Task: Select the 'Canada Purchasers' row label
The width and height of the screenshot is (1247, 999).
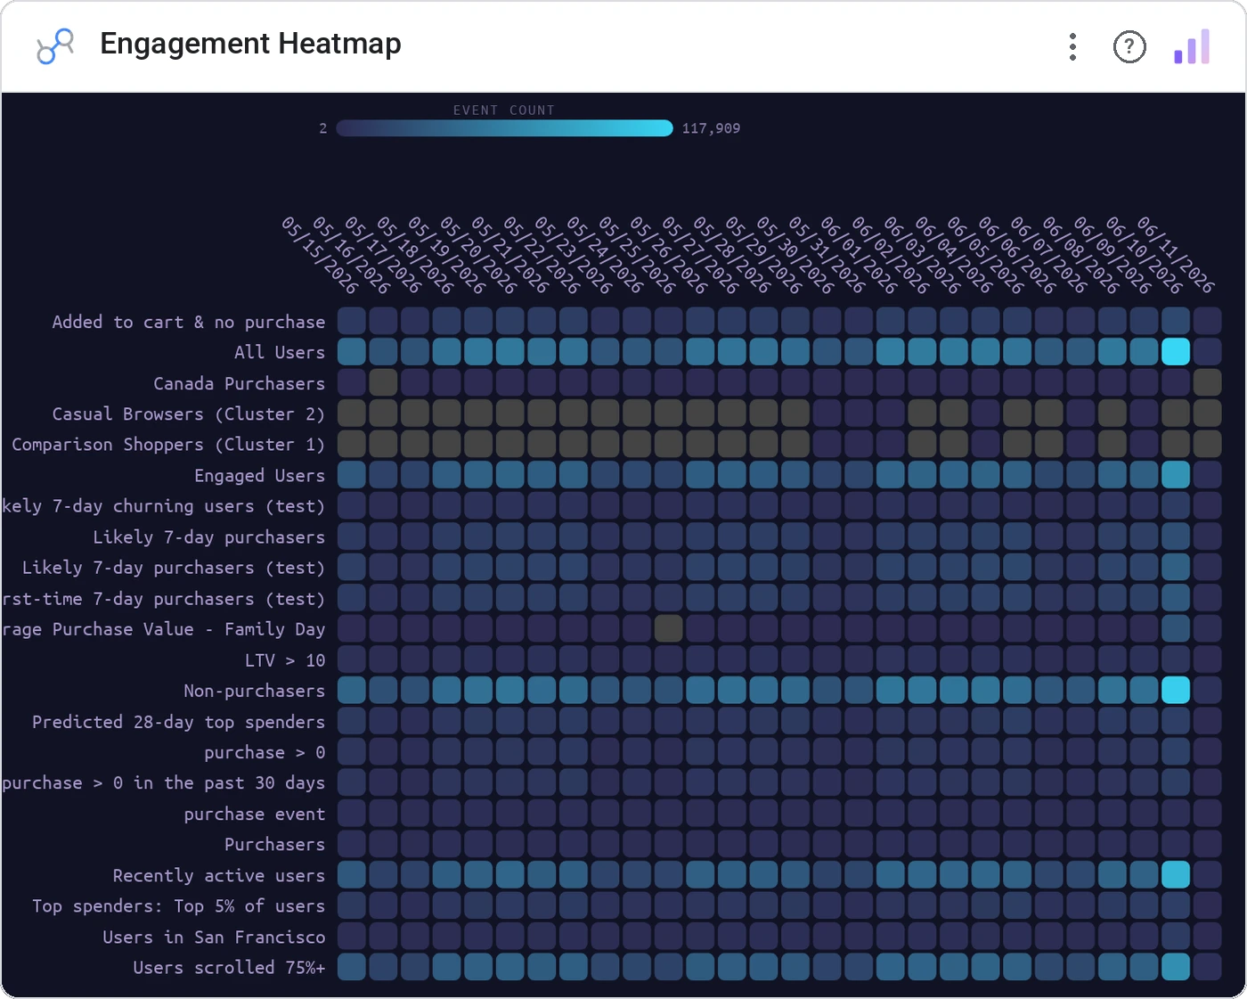Action: [x=240, y=383]
